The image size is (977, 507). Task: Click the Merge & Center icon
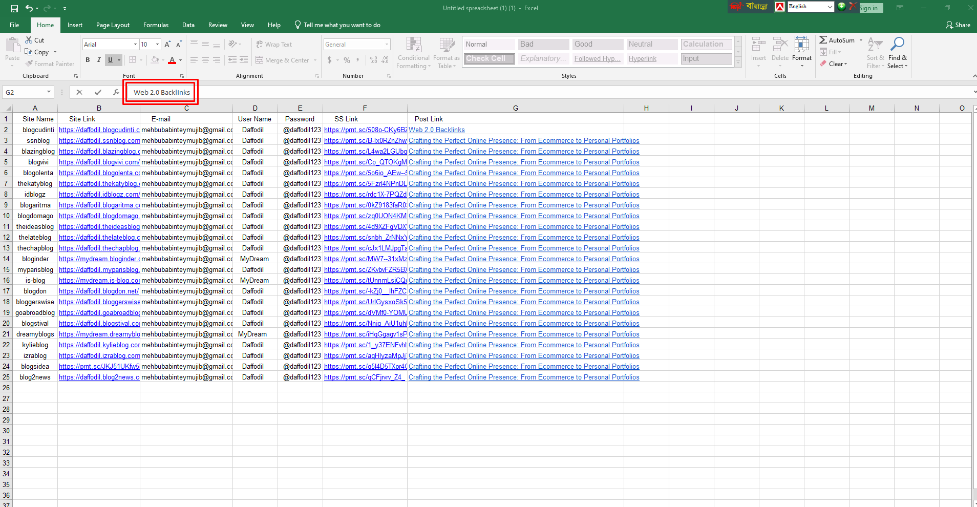tap(260, 60)
